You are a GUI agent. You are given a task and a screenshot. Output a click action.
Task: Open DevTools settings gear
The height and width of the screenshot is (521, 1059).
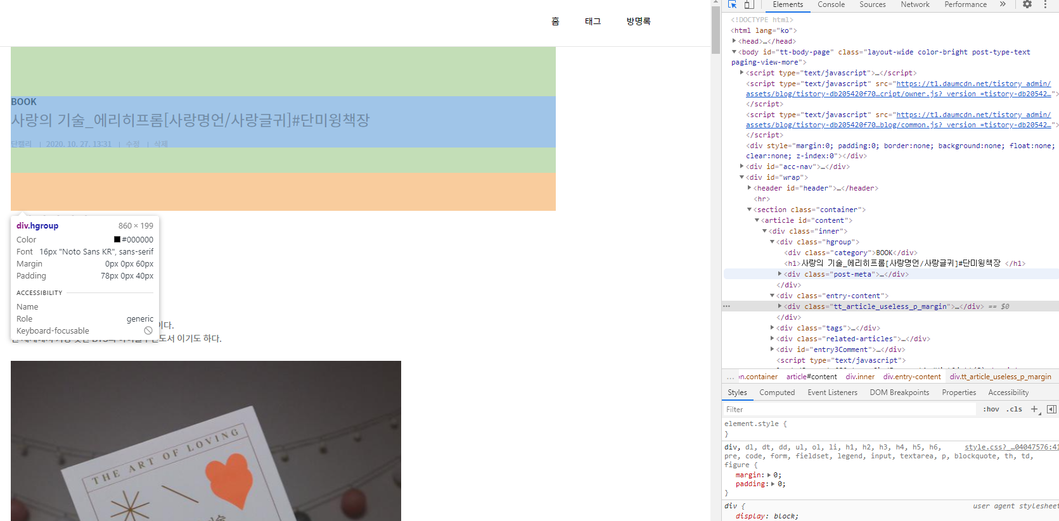coord(1027,4)
